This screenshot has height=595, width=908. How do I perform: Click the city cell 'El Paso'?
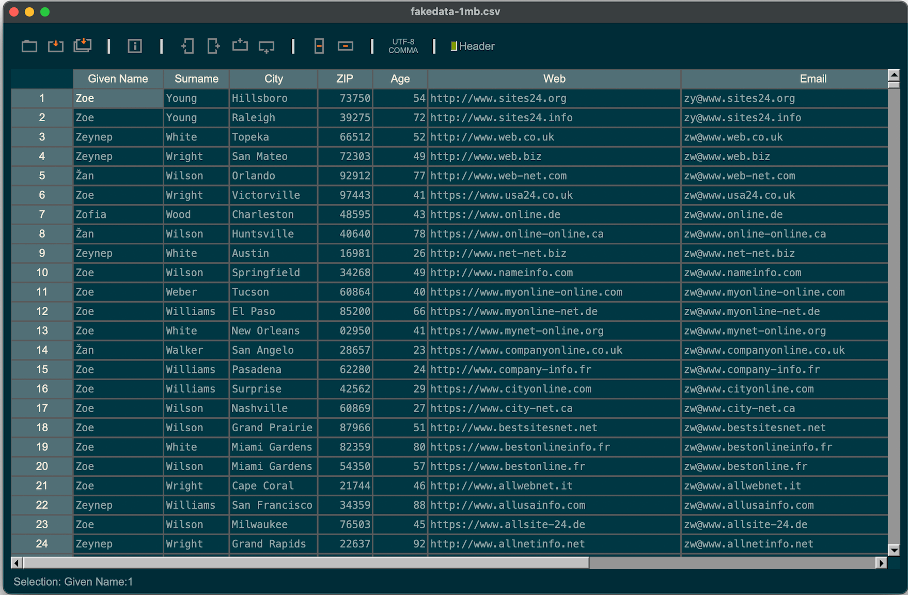(x=273, y=311)
